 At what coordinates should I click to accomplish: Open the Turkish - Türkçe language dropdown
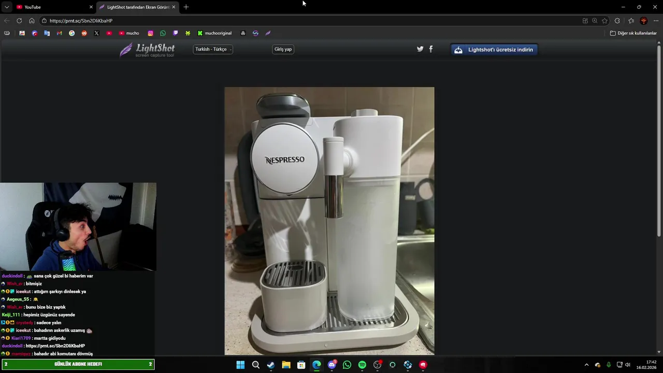[213, 49]
